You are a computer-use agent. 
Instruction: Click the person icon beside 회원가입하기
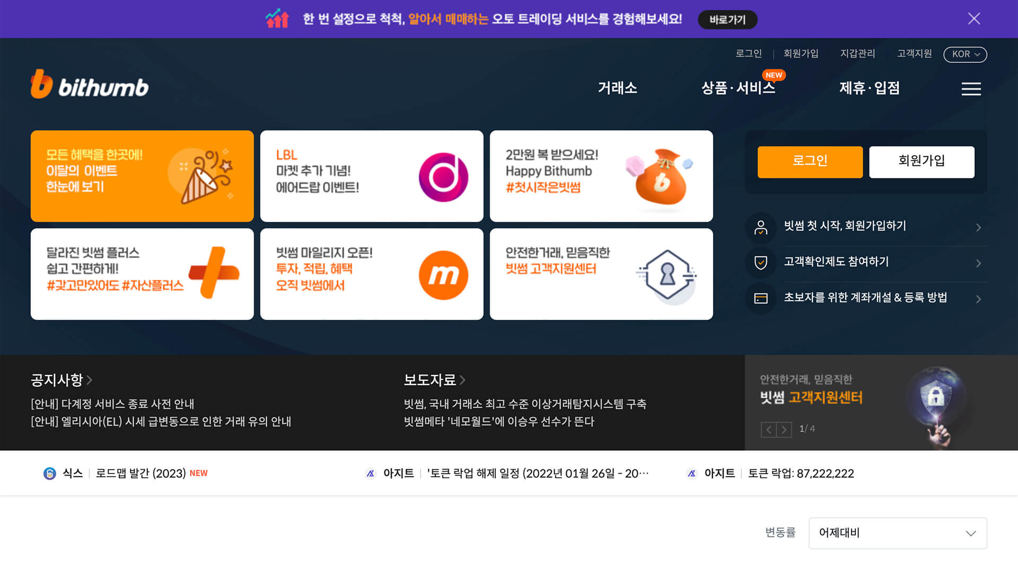pos(761,228)
